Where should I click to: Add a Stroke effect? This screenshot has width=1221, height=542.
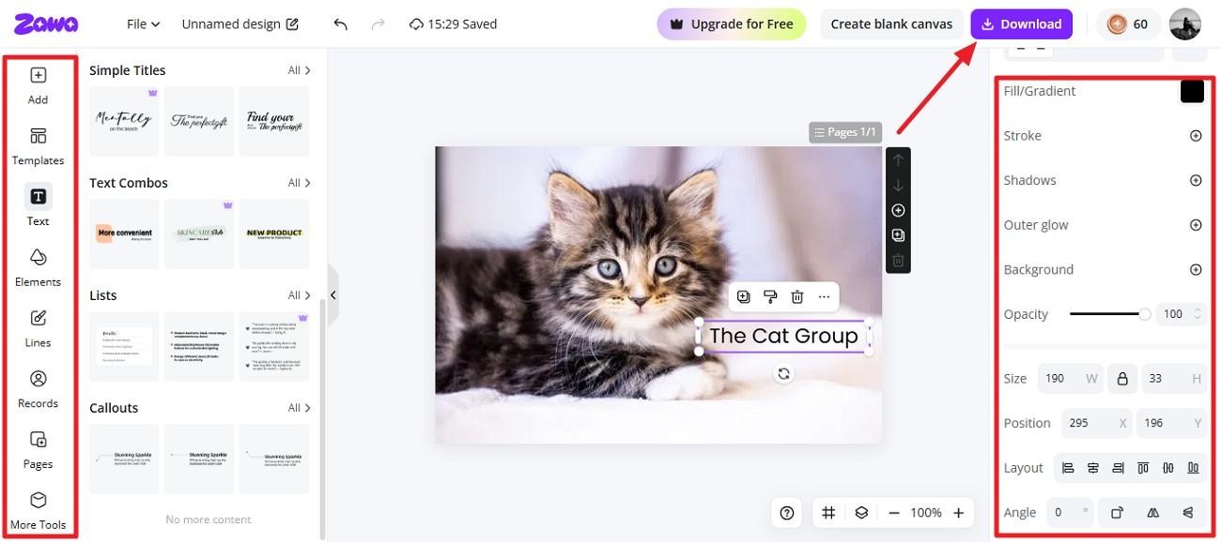(1196, 136)
